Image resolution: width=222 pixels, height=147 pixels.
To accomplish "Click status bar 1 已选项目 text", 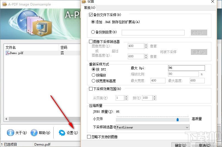I will tap(9, 144).
